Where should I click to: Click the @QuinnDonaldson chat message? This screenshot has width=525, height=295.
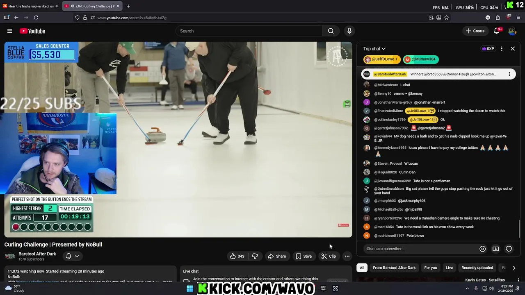[439, 191]
